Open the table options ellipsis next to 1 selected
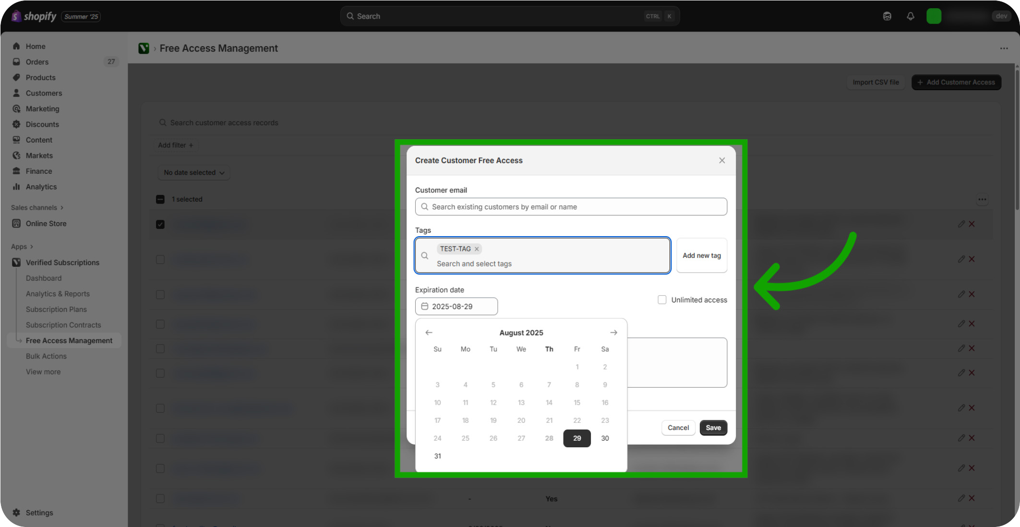The width and height of the screenshot is (1020, 527). (x=982, y=199)
